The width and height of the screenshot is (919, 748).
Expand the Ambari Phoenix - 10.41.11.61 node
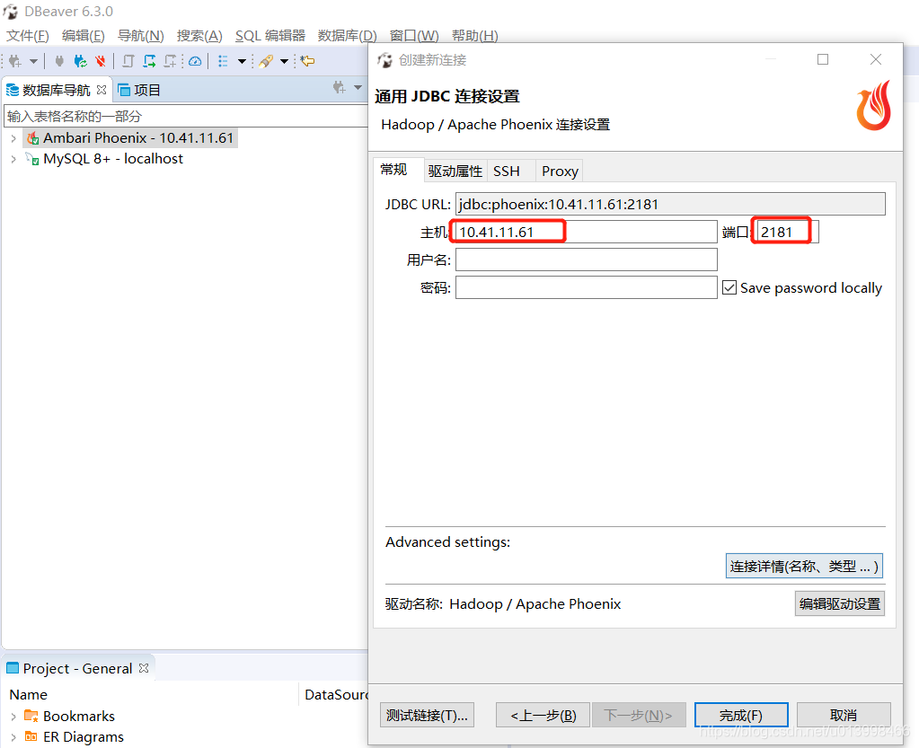click(13, 138)
